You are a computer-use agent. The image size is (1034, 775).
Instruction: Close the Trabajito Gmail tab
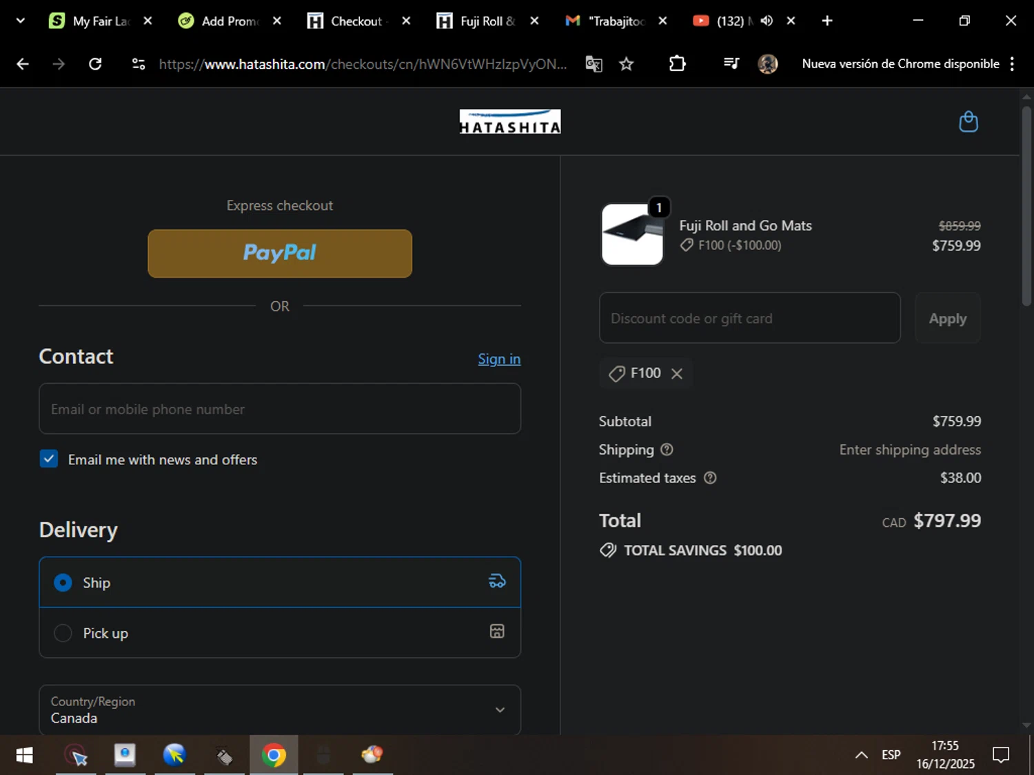coord(662,21)
